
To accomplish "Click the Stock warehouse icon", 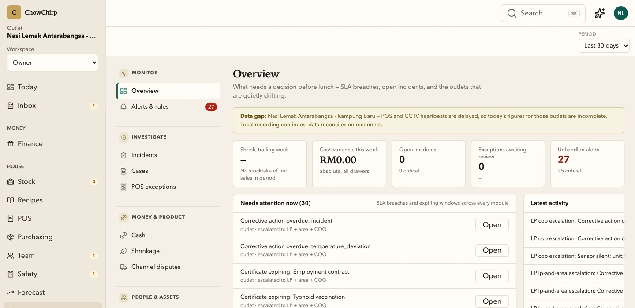I will (x=11, y=182).
